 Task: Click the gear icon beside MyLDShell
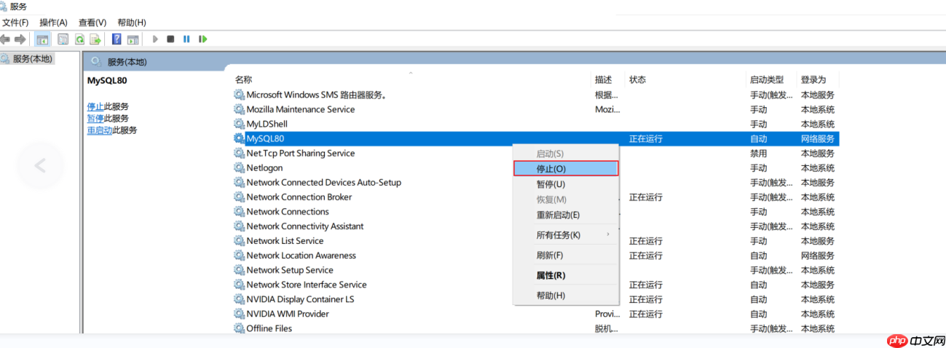pyautogui.click(x=239, y=124)
